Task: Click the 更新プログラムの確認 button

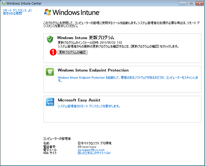Action: coord(72,52)
